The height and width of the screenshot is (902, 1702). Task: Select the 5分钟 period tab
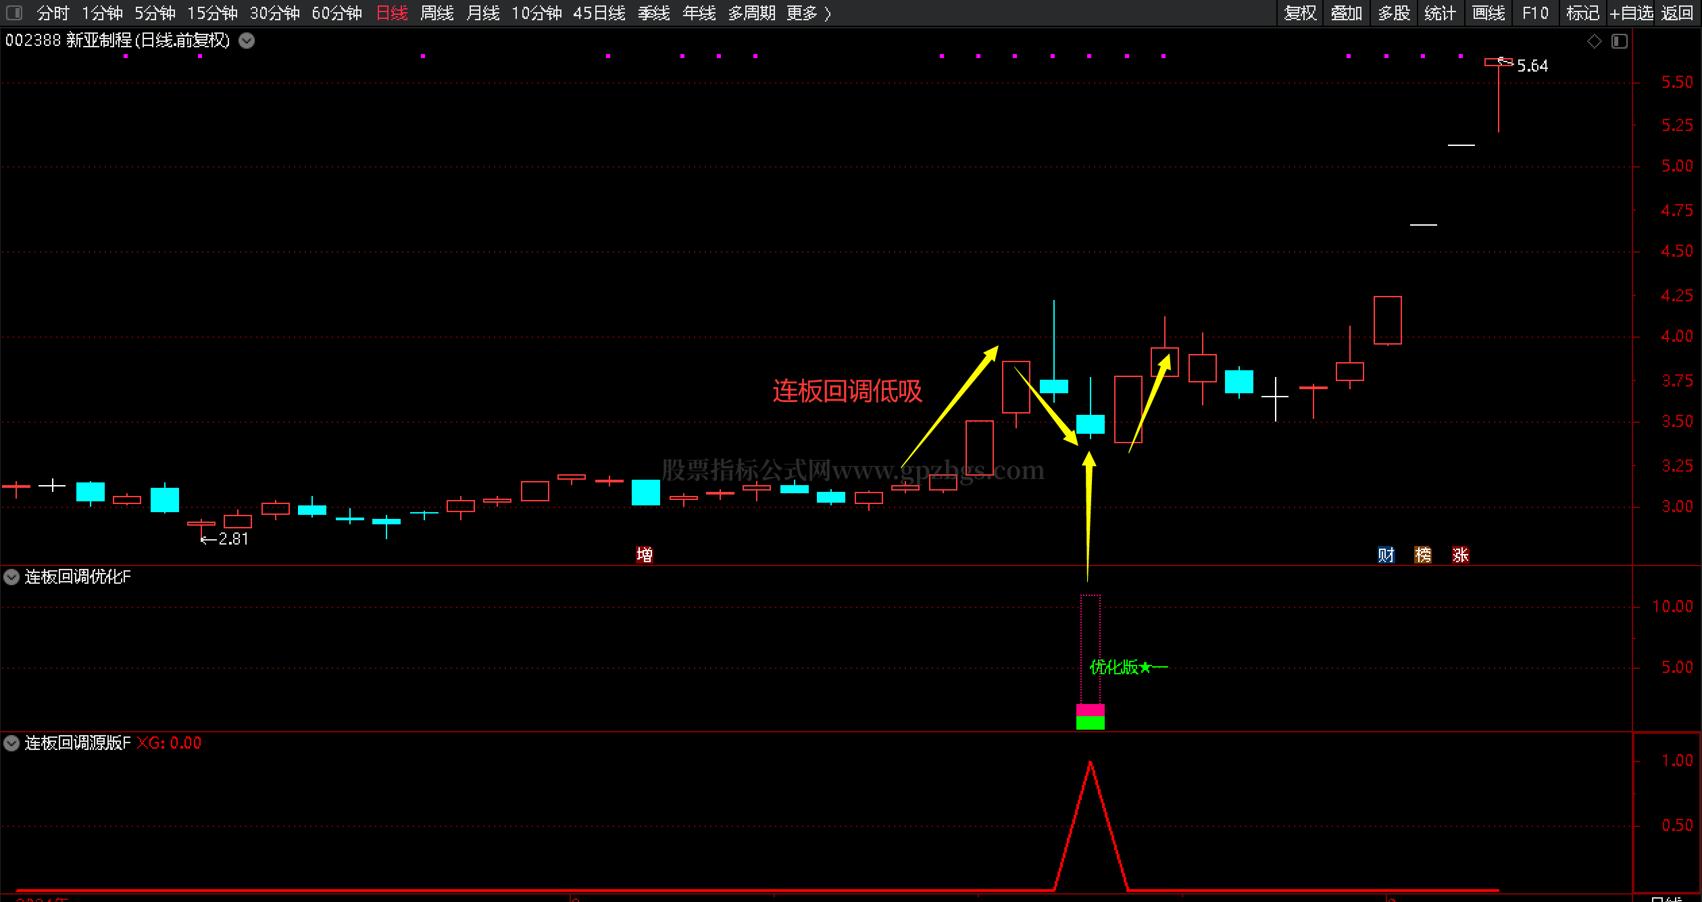[155, 13]
